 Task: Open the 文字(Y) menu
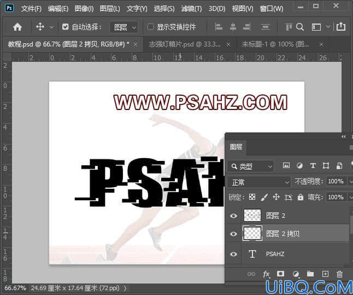pyautogui.click(x=137, y=9)
